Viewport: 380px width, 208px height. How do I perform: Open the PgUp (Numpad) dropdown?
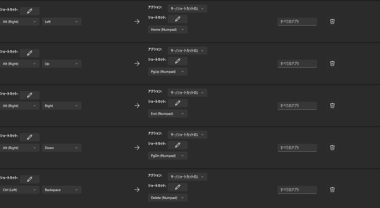pyautogui.click(x=168, y=72)
